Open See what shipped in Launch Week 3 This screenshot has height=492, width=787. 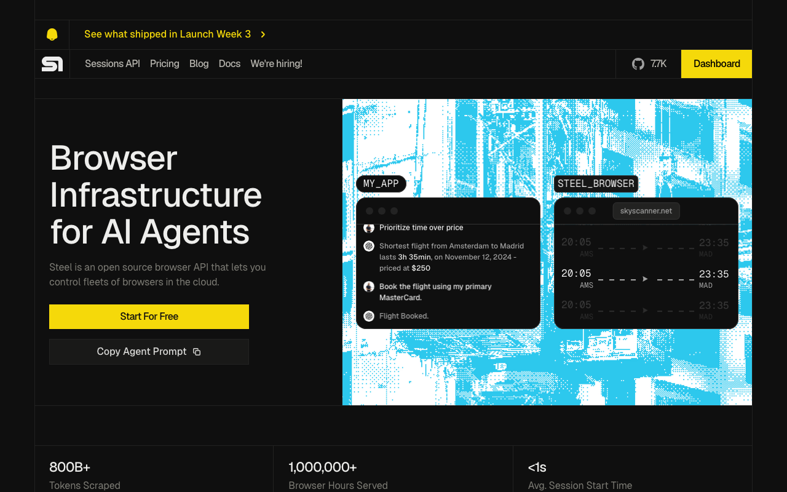[x=167, y=34]
